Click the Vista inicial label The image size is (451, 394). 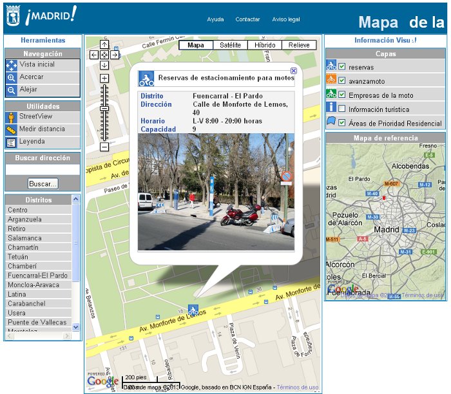(37, 64)
